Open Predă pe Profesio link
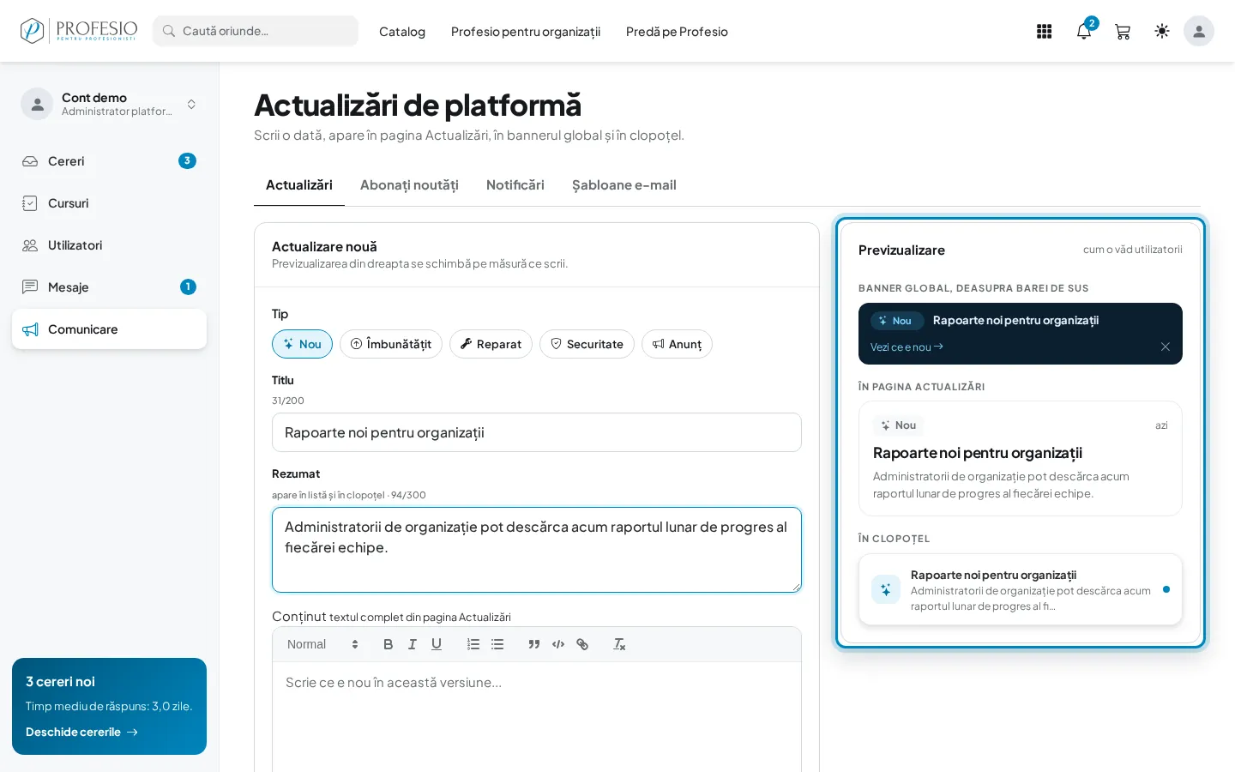 [x=677, y=32]
